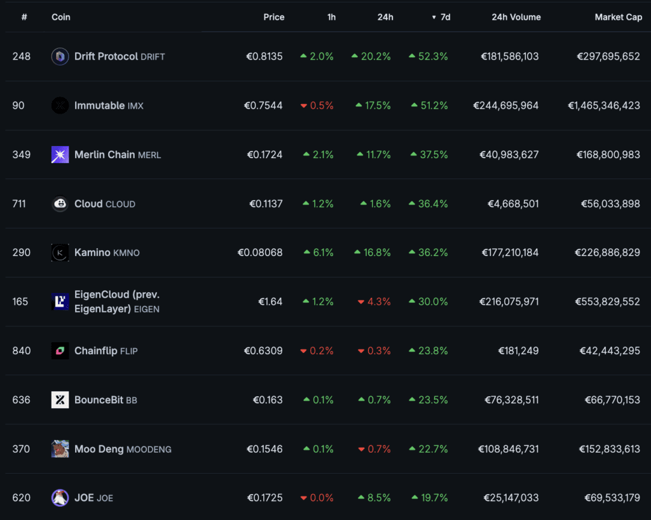The width and height of the screenshot is (651, 520).
Task: Click Chainflip volume €181,249
Action: pyautogui.click(x=518, y=351)
